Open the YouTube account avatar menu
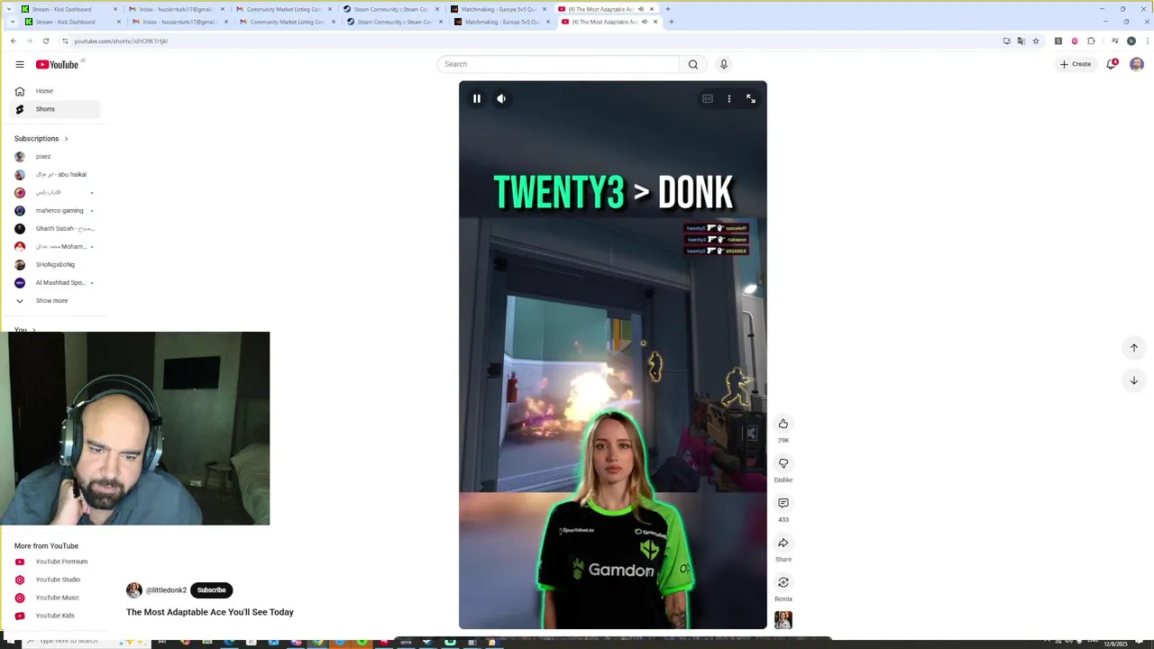The image size is (1154, 649). 1137,64
